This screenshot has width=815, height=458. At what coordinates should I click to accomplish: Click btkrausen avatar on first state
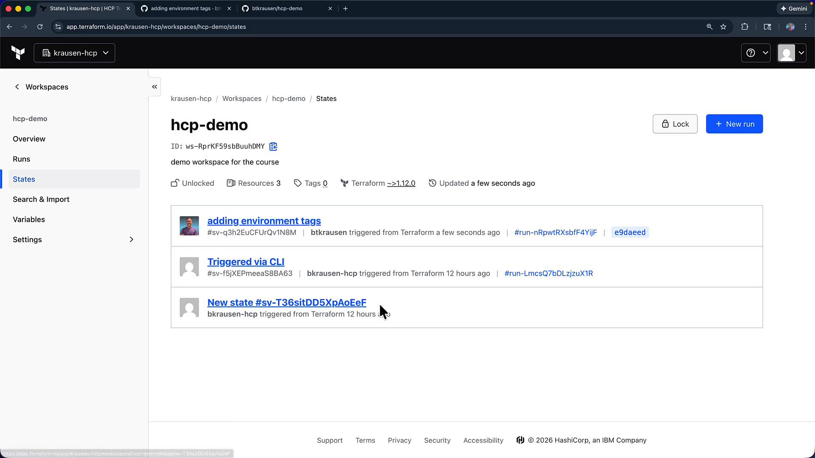[x=189, y=226]
